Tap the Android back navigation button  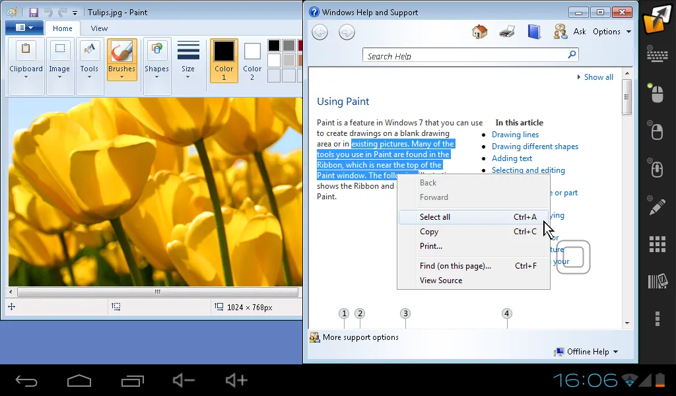point(26,380)
